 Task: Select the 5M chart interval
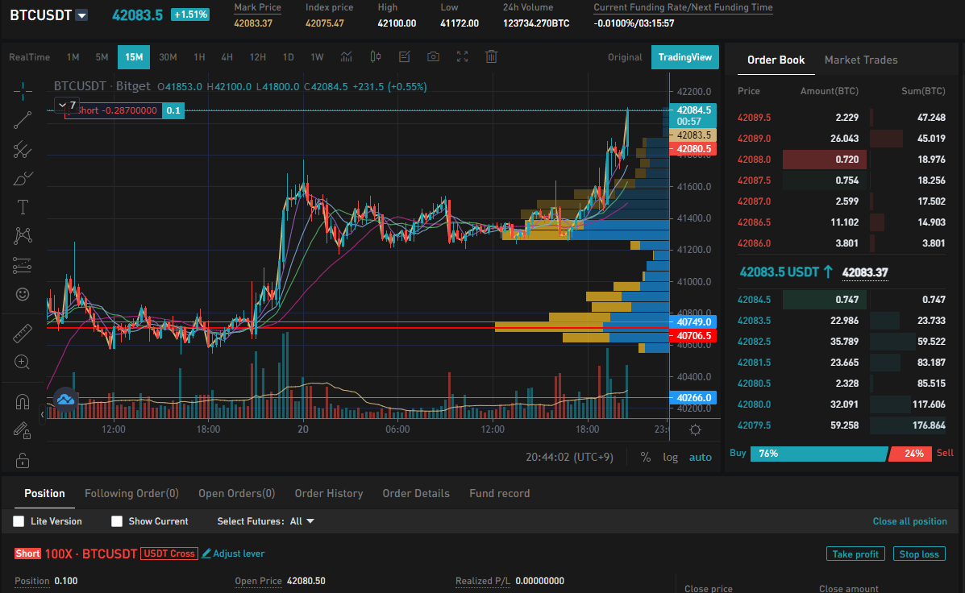pos(102,57)
